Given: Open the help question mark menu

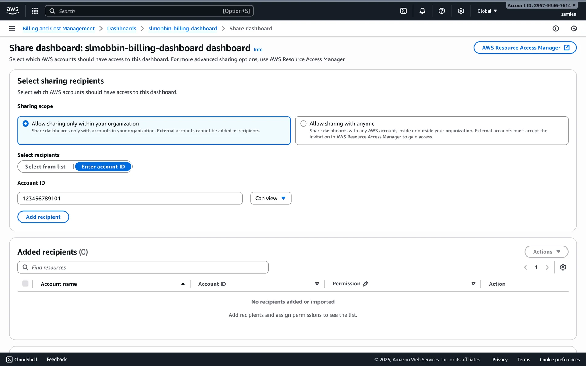Looking at the screenshot, I should pyautogui.click(x=442, y=11).
